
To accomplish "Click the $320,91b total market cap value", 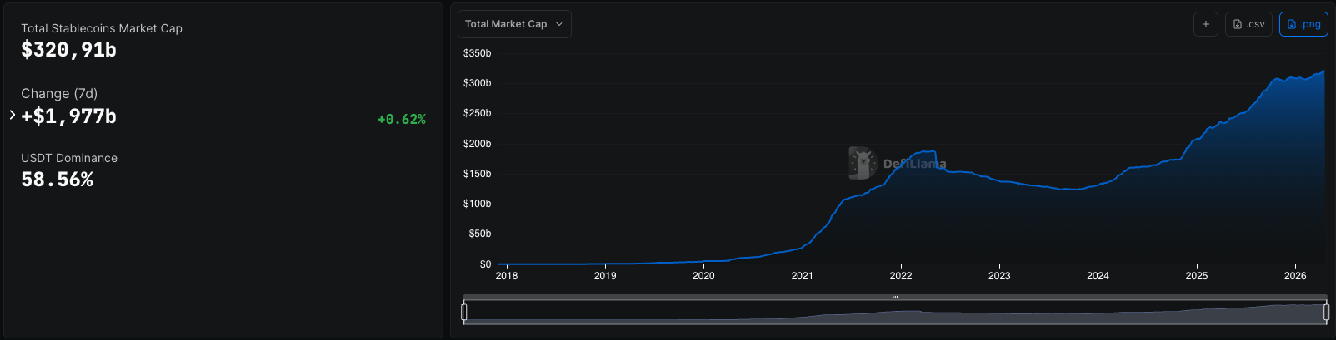I will [x=68, y=50].
